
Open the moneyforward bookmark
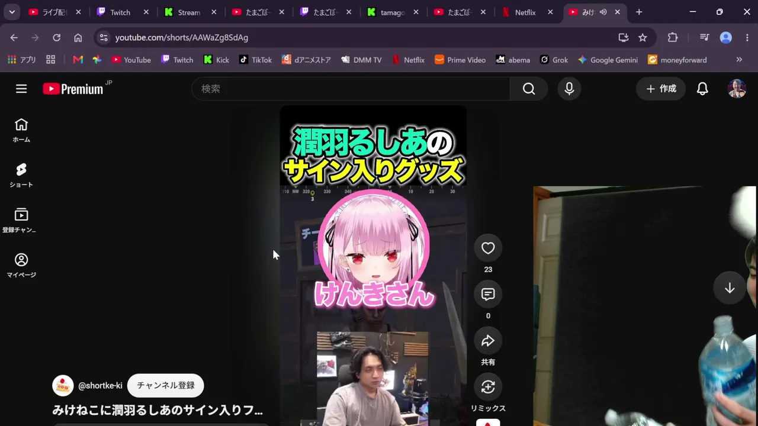tap(677, 60)
